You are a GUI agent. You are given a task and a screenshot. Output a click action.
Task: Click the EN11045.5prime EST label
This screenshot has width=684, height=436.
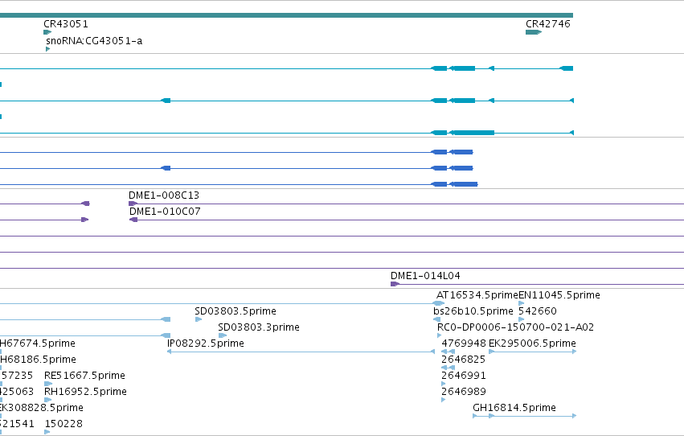pyautogui.click(x=559, y=295)
